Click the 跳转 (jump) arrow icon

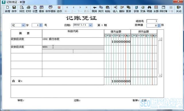[94, 9]
